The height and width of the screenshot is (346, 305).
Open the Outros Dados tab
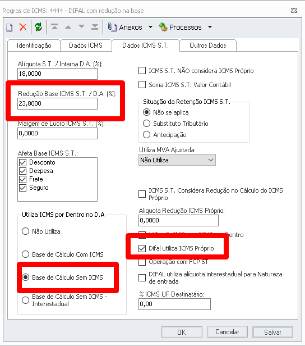[208, 45]
